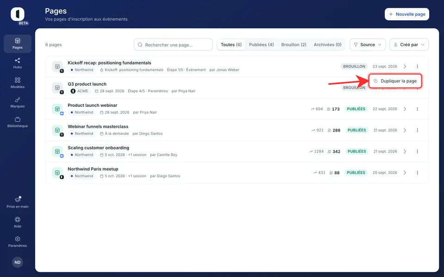Open three-dot menu for Northwind Paris meetup
The image size is (444, 277).
[x=417, y=172]
